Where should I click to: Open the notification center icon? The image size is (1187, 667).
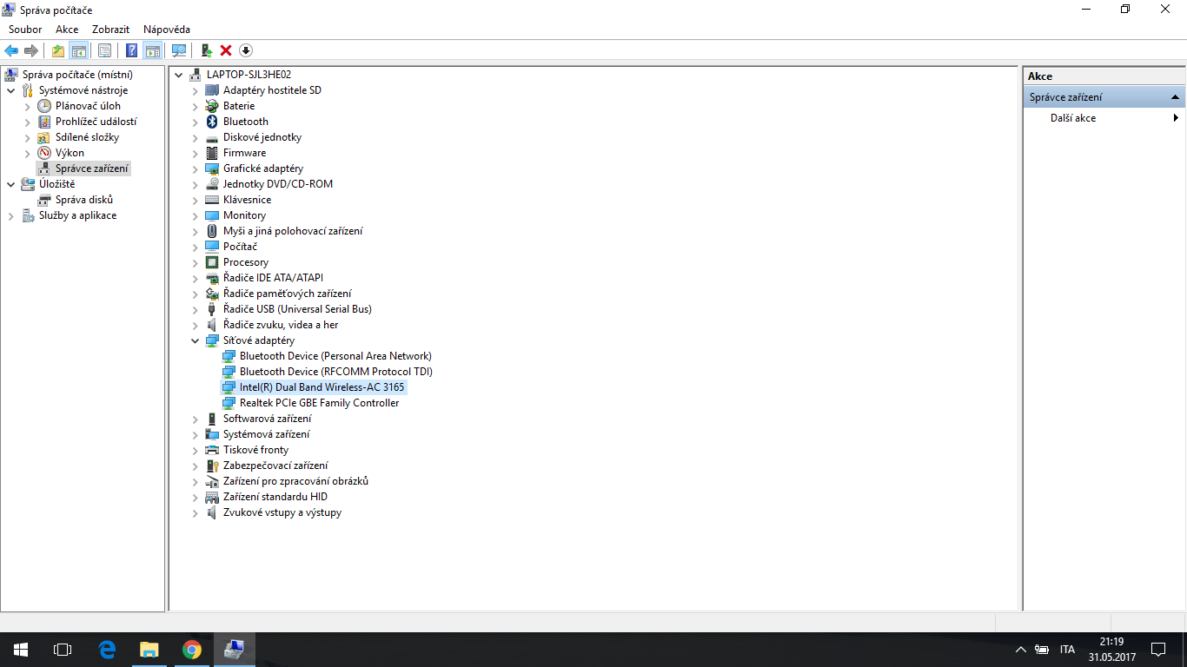click(x=1158, y=650)
